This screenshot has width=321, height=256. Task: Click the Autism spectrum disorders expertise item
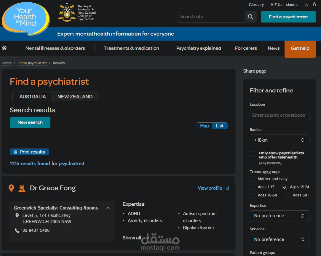tap(199, 217)
